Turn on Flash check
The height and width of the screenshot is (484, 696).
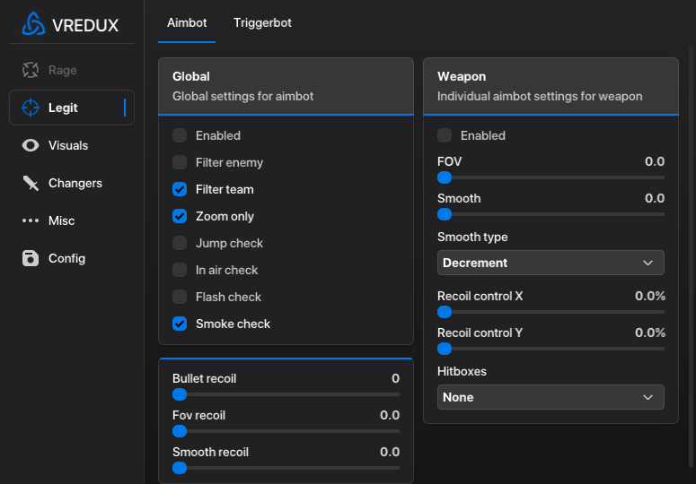point(180,297)
